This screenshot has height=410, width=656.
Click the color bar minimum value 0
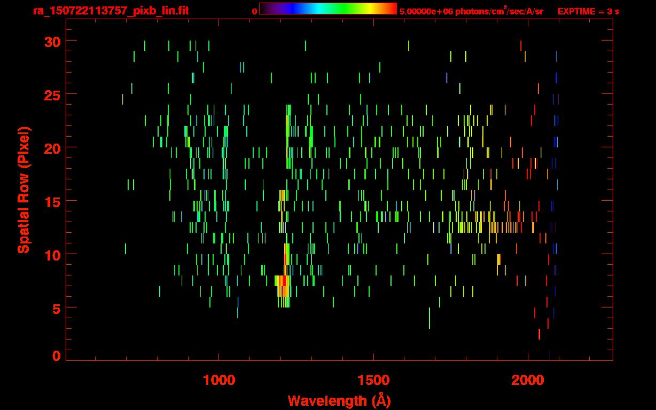(x=255, y=11)
